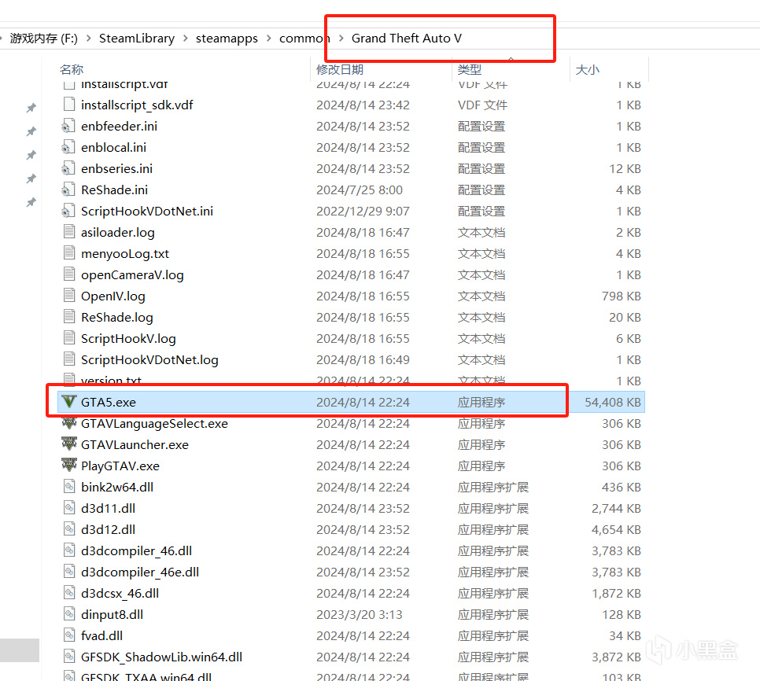Click the 2023/3/20 3:13 modified date
The height and width of the screenshot is (681, 760).
360,615
